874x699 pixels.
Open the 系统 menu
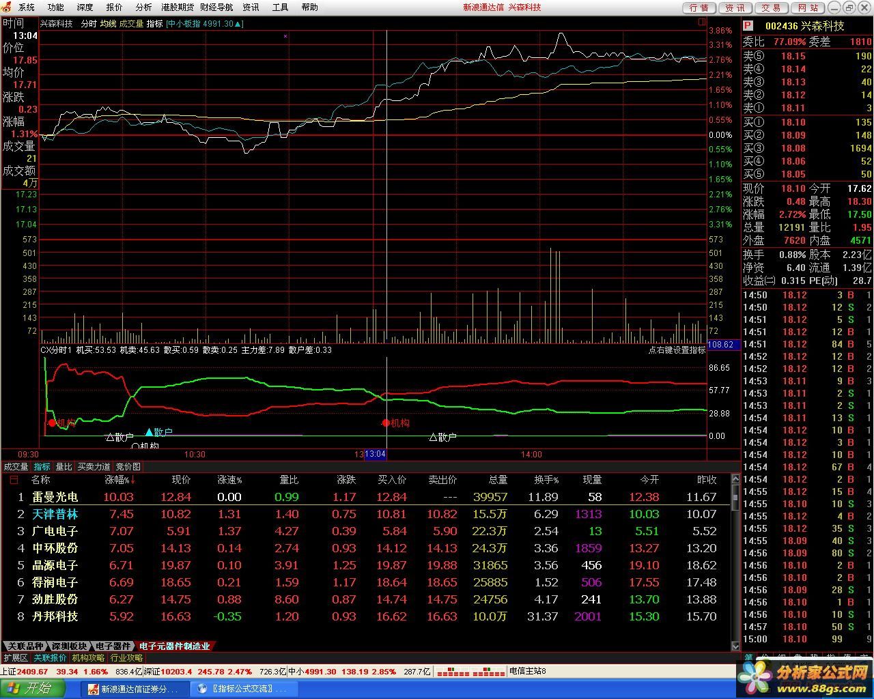(x=26, y=7)
